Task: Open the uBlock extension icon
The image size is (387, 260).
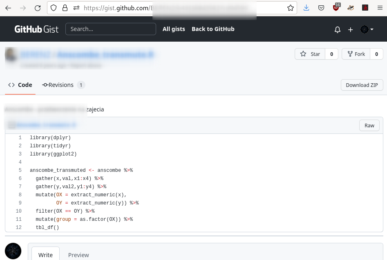Action: (336, 8)
